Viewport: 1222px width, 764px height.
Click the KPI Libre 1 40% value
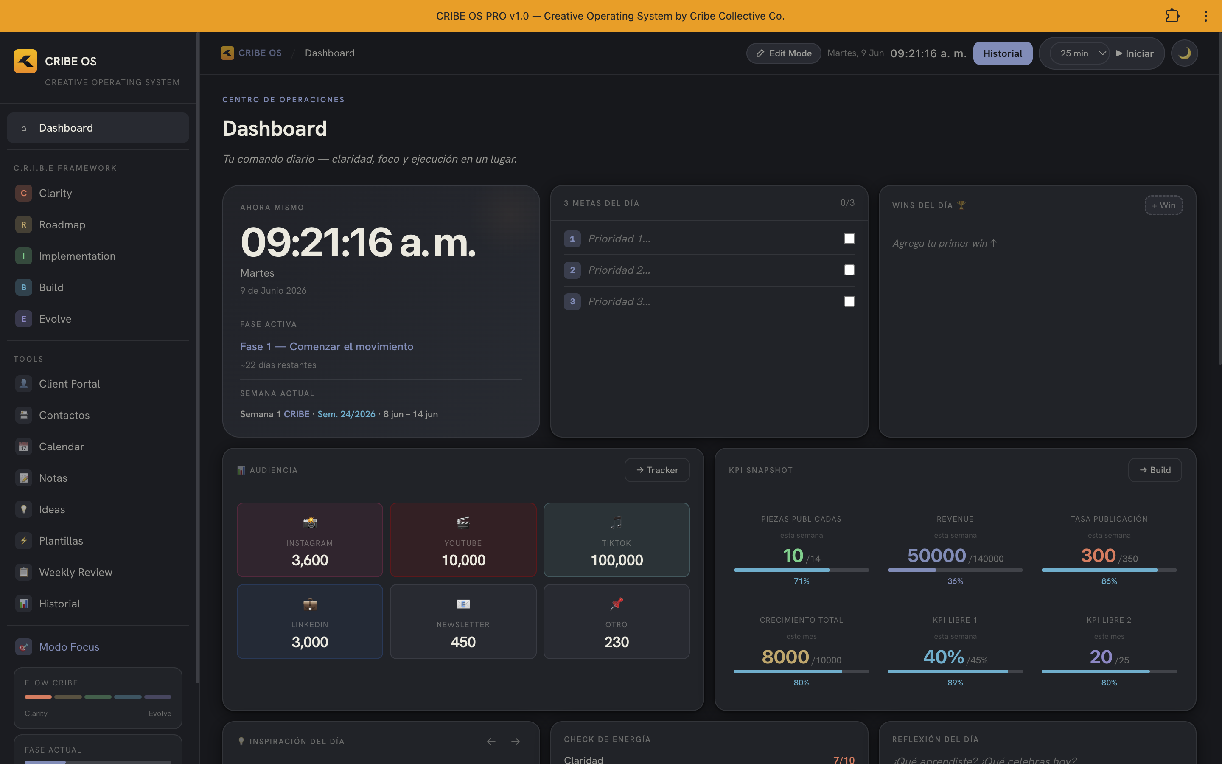[943, 657]
